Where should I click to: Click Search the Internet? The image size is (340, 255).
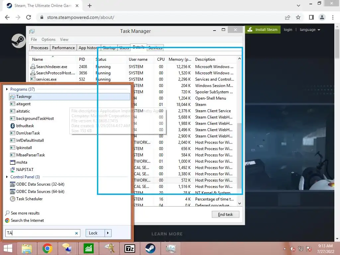[25, 220]
